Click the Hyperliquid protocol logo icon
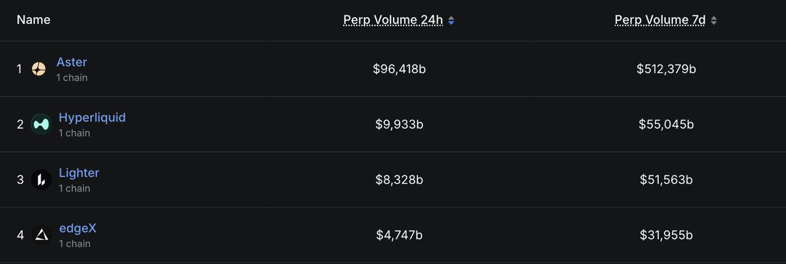The height and width of the screenshot is (264, 786). point(41,124)
